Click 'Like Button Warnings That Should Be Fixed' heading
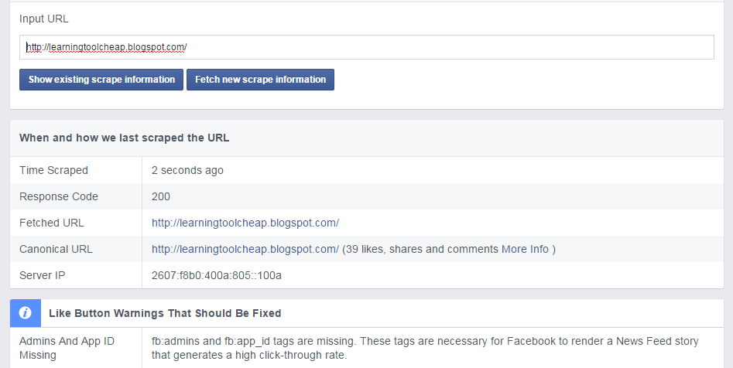733x368 pixels. coord(165,313)
